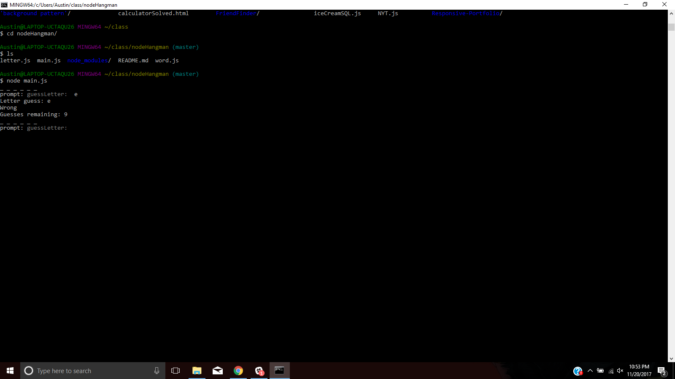Click the 'Guesses remaining: 9' line
The width and height of the screenshot is (675, 379).
tap(34, 115)
